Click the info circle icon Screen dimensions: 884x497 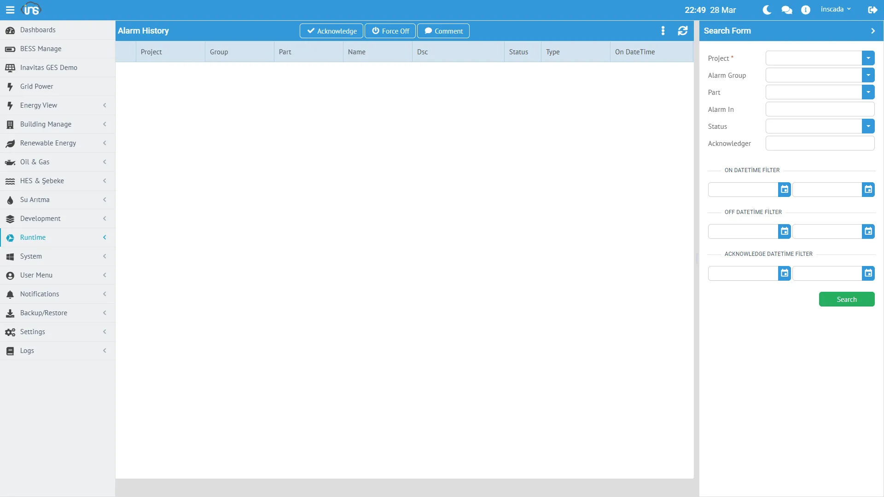[805, 10]
